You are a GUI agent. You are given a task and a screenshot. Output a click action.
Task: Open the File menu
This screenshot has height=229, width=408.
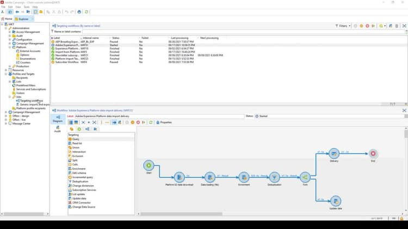coord(3,7)
